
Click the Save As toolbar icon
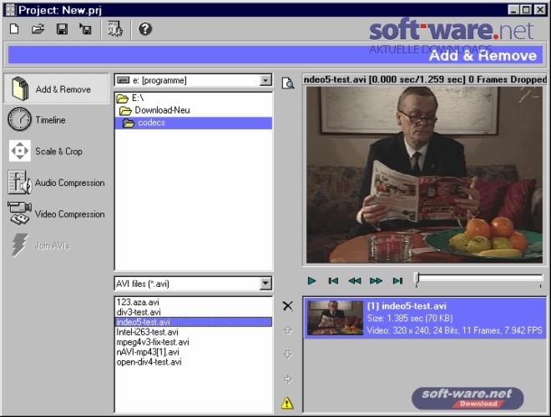click(85, 29)
